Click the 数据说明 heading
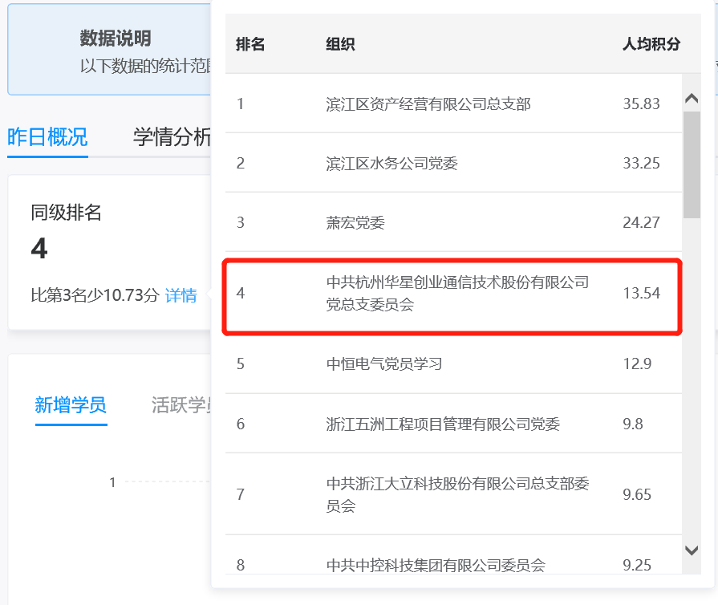This screenshot has height=605, width=718. click(x=116, y=39)
